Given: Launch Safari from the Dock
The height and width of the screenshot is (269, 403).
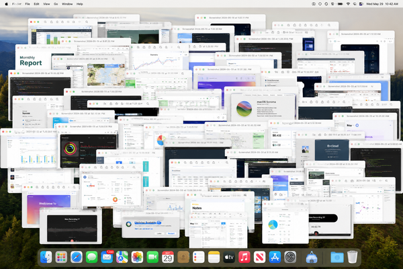Looking at the screenshot, I should [77, 257].
